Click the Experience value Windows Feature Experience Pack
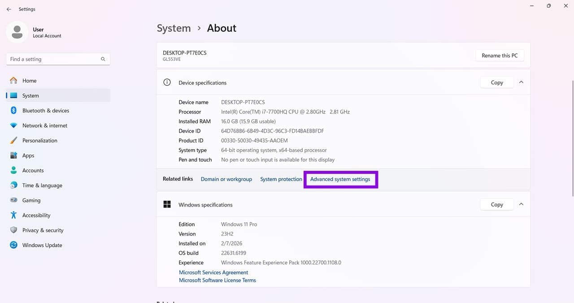This screenshot has height=303, width=574. 281,263
